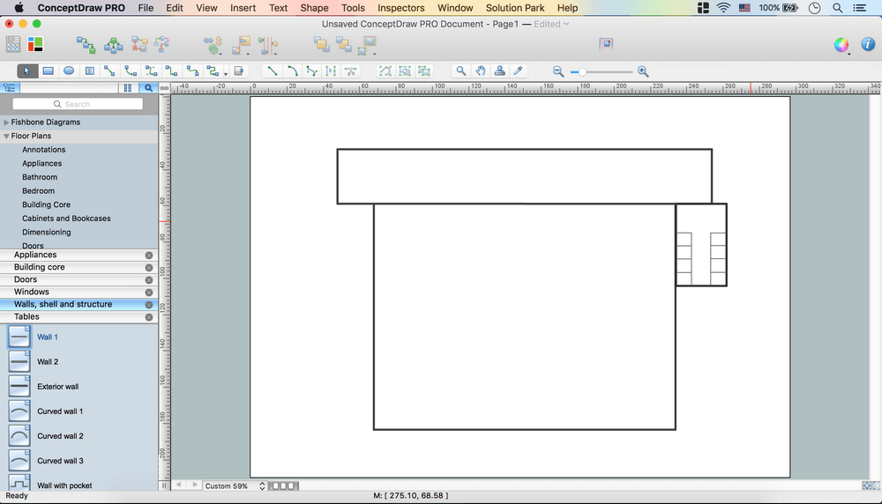This screenshot has height=504, width=882.
Task: Open the Bathroom library
Action: pos(40,177)
